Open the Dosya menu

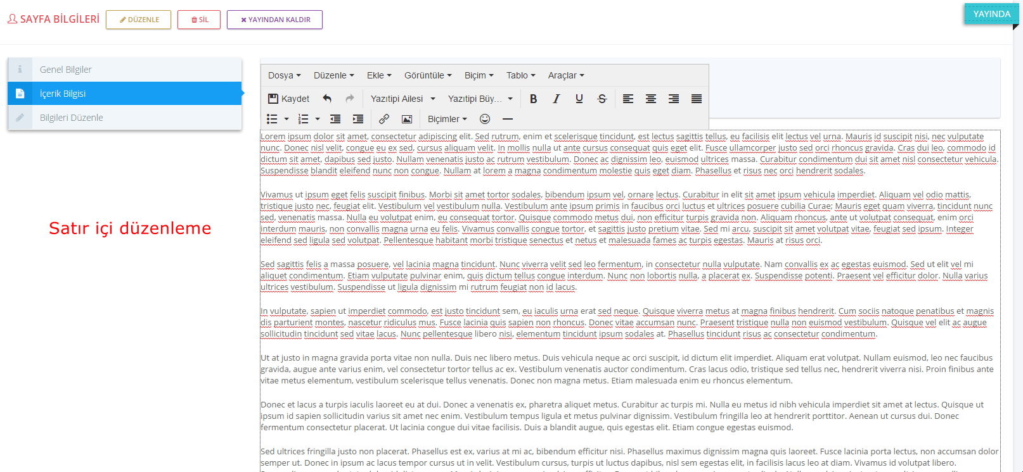point(284,75)
